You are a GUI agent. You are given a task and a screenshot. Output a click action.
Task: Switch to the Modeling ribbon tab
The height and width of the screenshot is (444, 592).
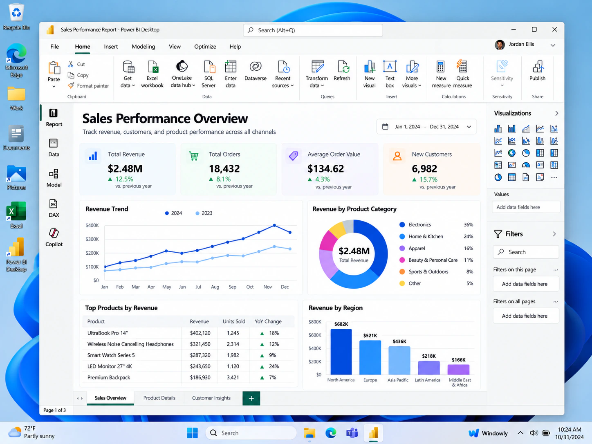point(144,47)
